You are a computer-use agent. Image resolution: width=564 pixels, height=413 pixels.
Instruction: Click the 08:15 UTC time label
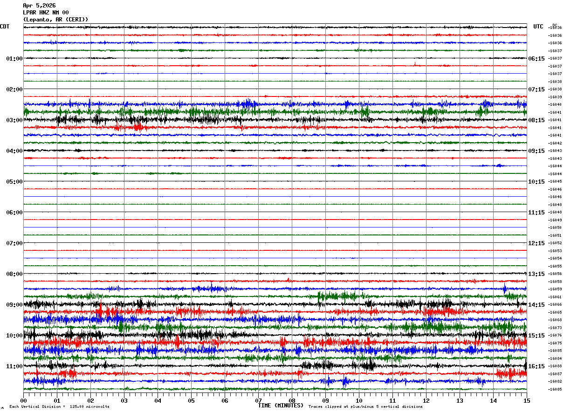point(536,120)
